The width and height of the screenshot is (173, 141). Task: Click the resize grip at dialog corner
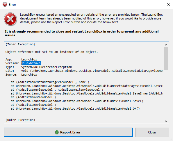coord(171,139)
